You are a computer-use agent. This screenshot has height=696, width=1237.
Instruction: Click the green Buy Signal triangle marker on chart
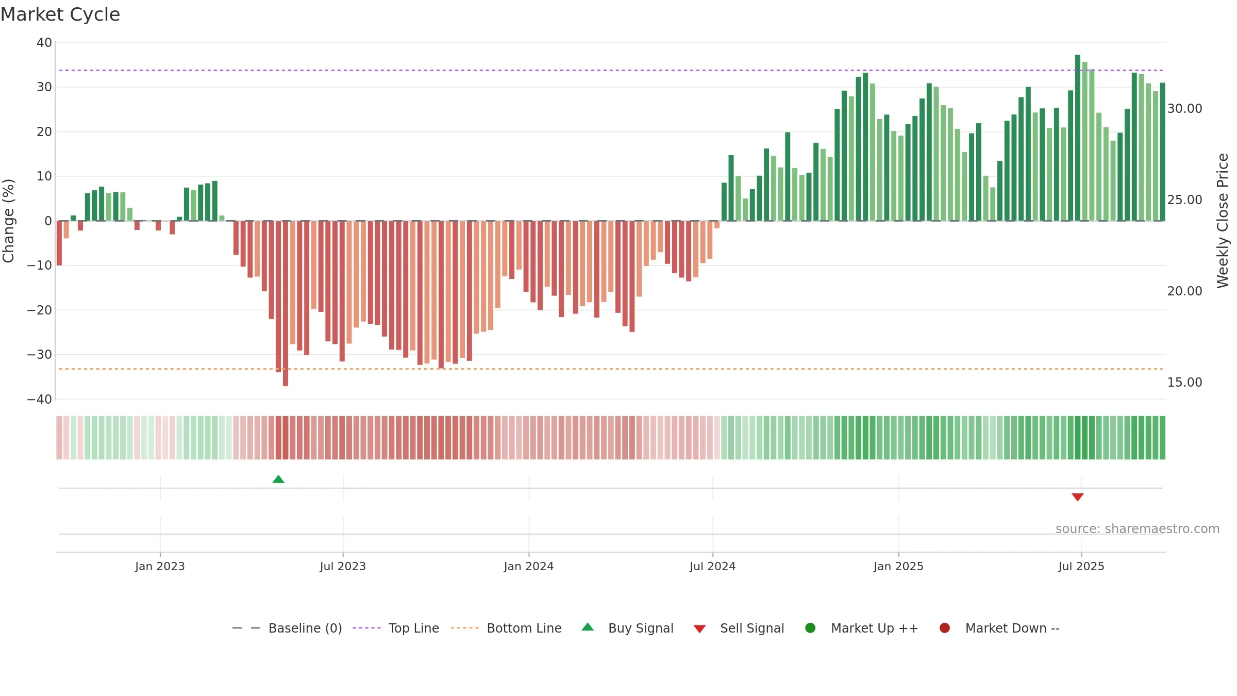point(278,479)
